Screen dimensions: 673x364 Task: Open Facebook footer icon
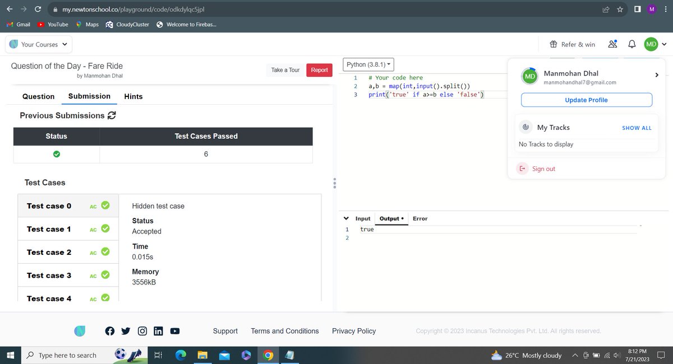coord(110,331)
